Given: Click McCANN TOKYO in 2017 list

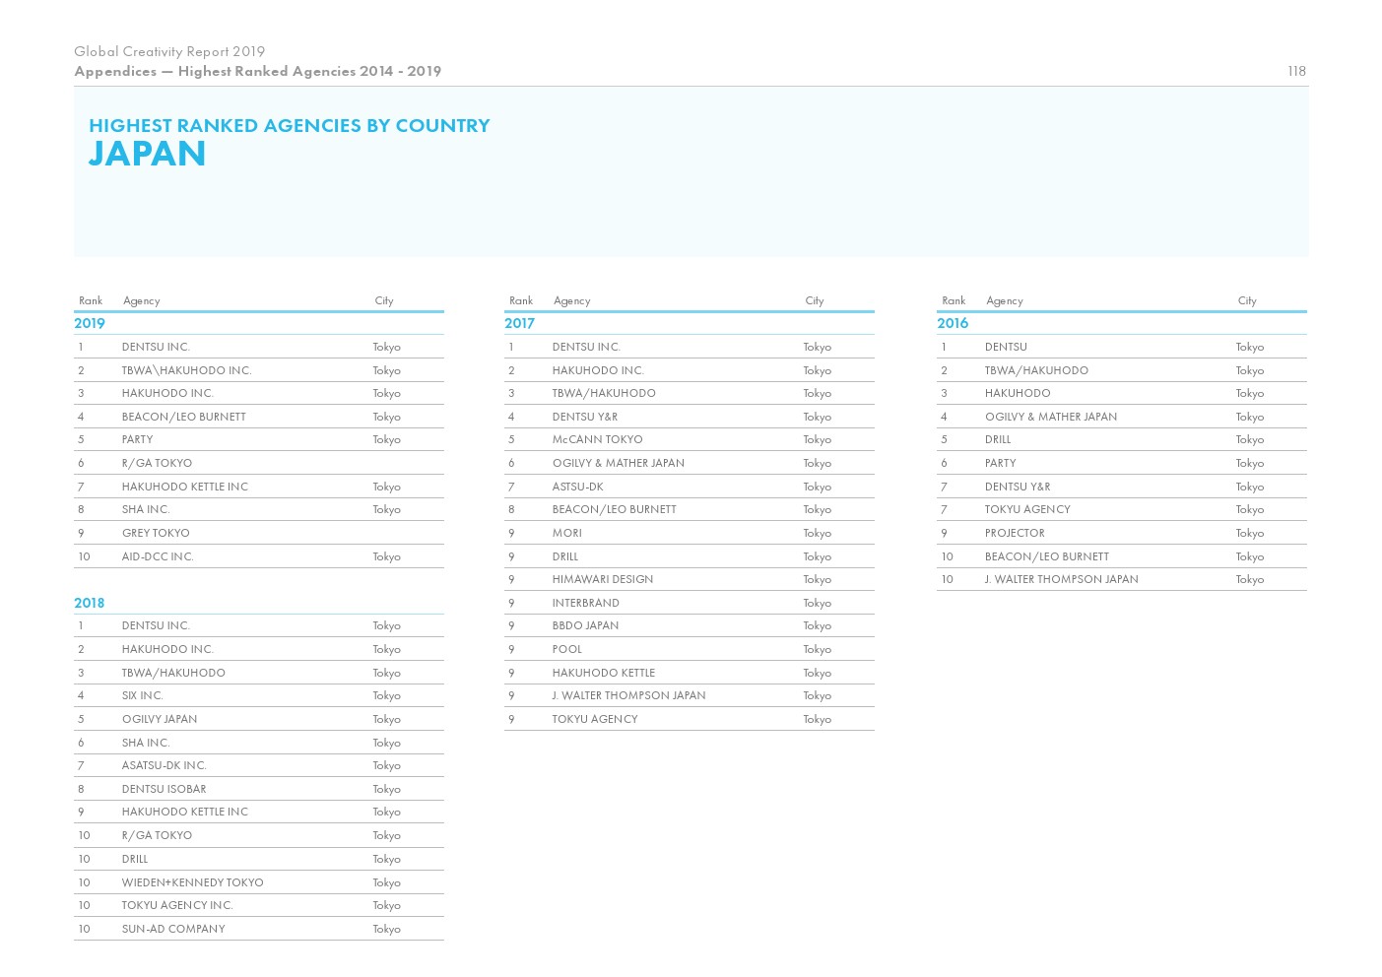Looking at the screenshot, I should coord(597,439).
